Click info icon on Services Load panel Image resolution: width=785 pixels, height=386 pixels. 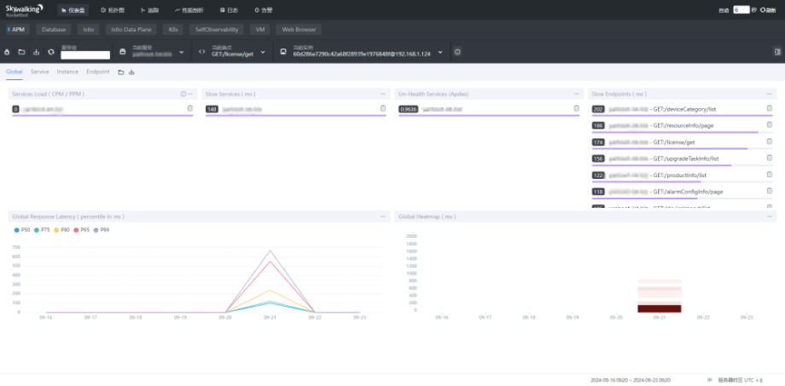click(x=183, y=94)
